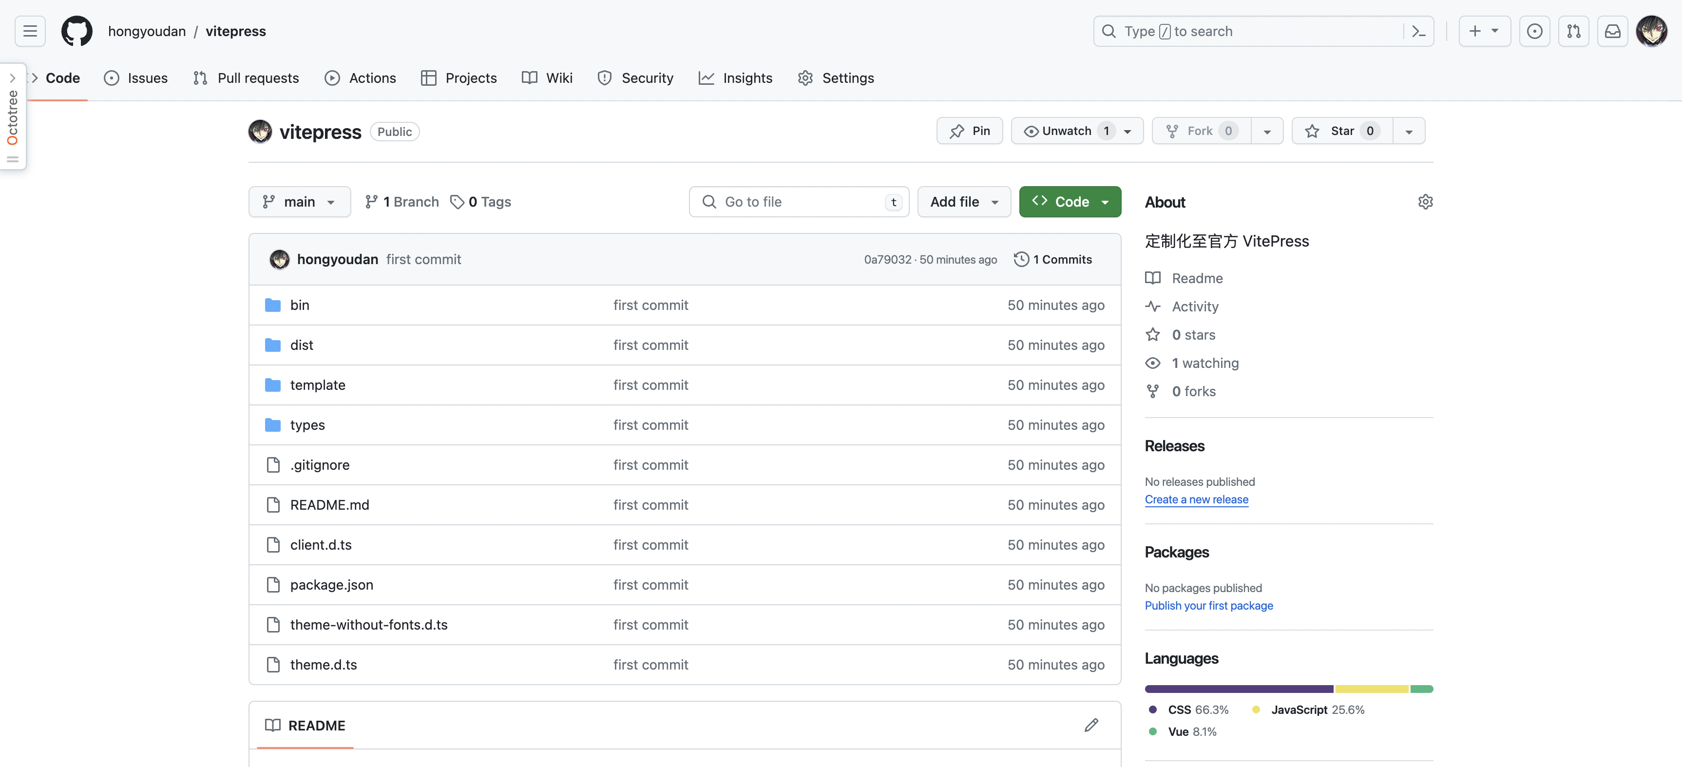The width and height of the screenshot is (1682, 767).
Task: Open the command palette icon
Action: point(1418,31)
